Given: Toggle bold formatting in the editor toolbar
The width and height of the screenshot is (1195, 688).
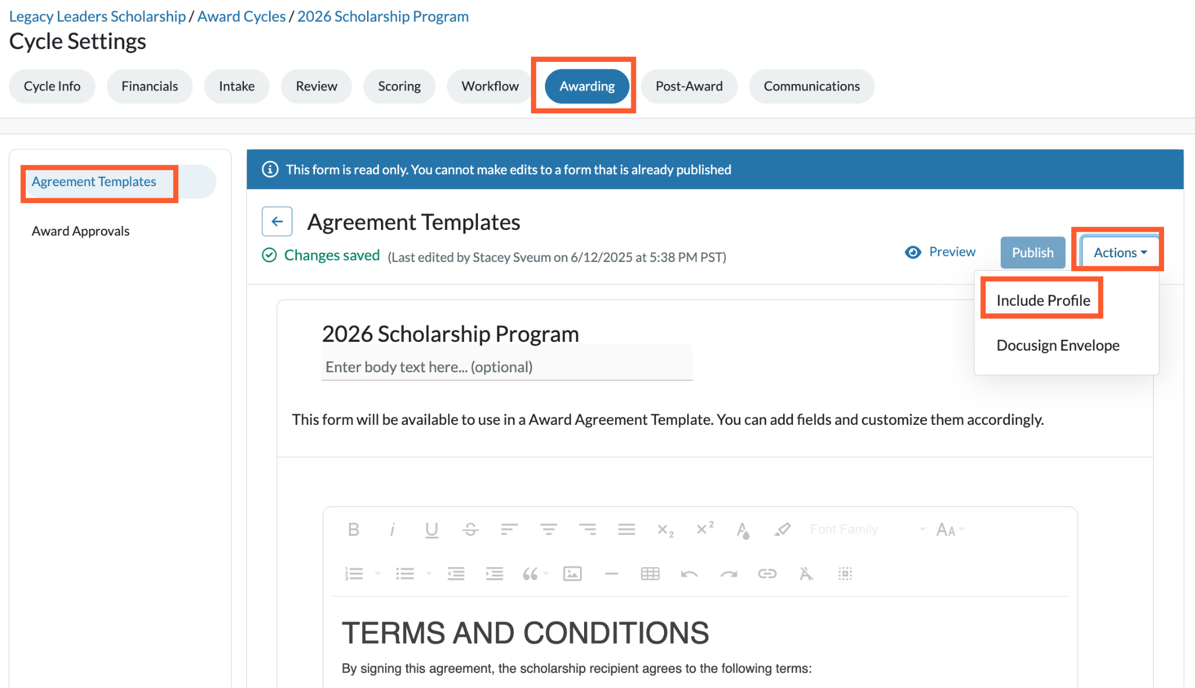Looking at the screenshot, I should point(354,529).
